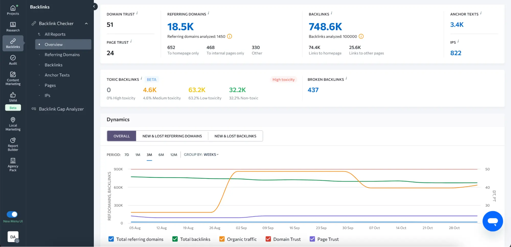Disable the Page Trust checkbox
The width and height of the screenshot is (511, 247).
[312, 239]
